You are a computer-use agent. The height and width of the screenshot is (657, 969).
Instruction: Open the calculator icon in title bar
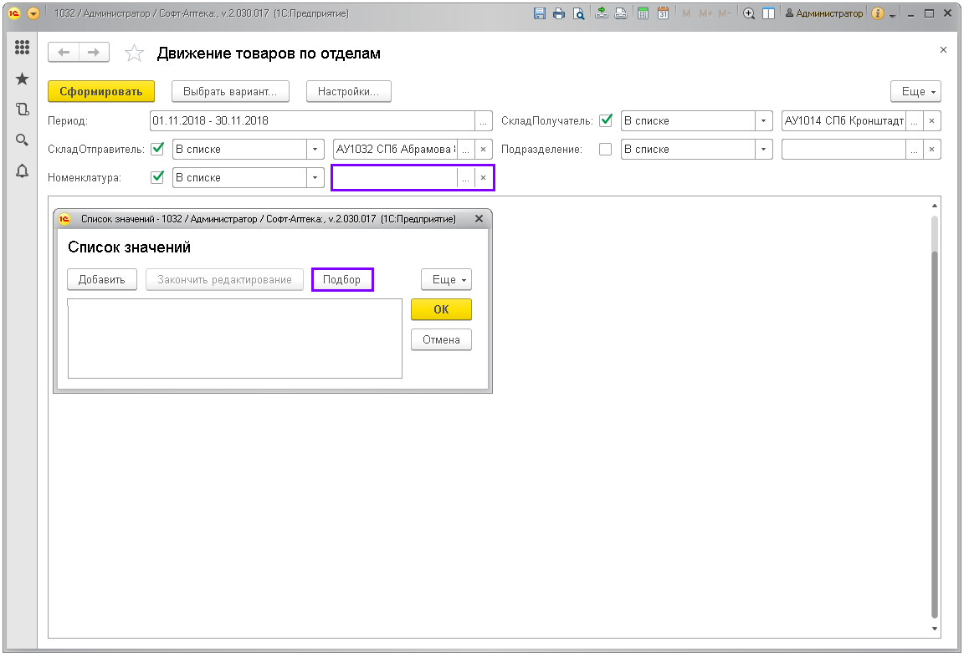click(x=643, y=14)
